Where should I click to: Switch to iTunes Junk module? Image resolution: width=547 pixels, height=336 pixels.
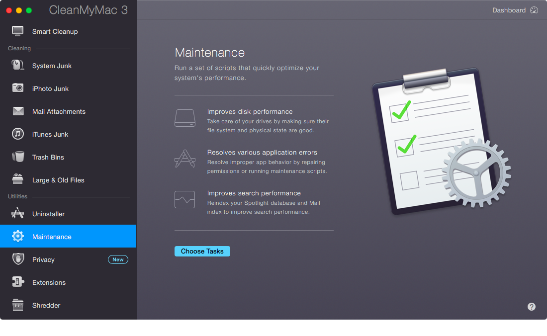point(68,134)
